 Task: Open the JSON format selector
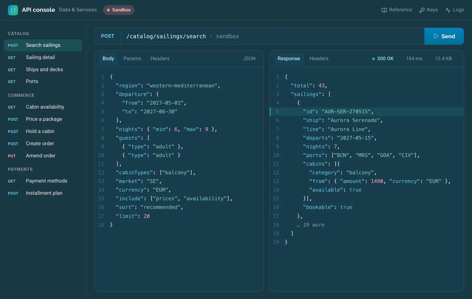point(249,58)
